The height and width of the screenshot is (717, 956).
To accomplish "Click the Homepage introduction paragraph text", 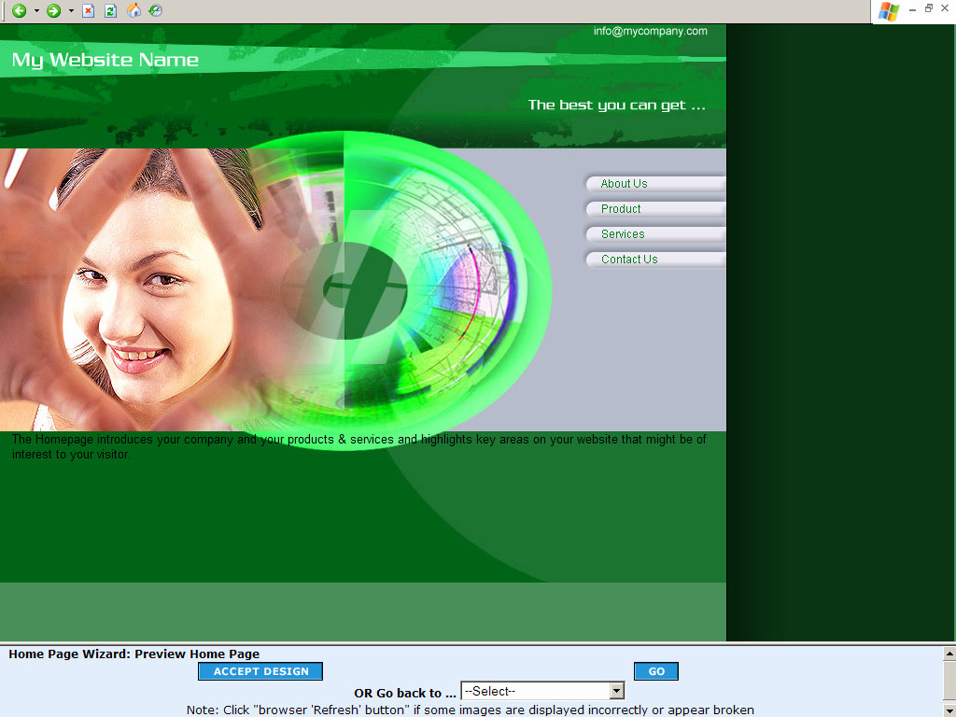I will (x=359, y=447).
